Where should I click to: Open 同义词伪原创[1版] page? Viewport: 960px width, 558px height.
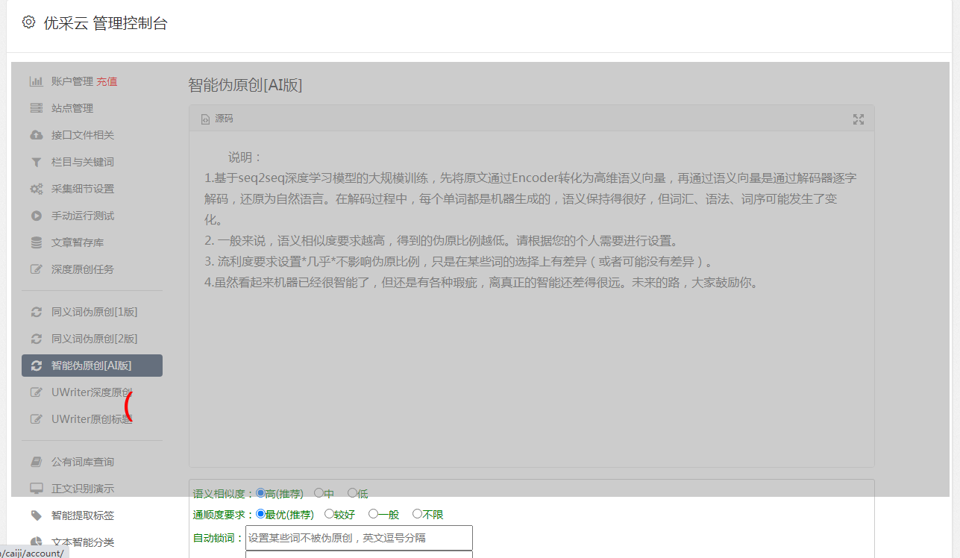pyautogui.click(x=95, y=312)
